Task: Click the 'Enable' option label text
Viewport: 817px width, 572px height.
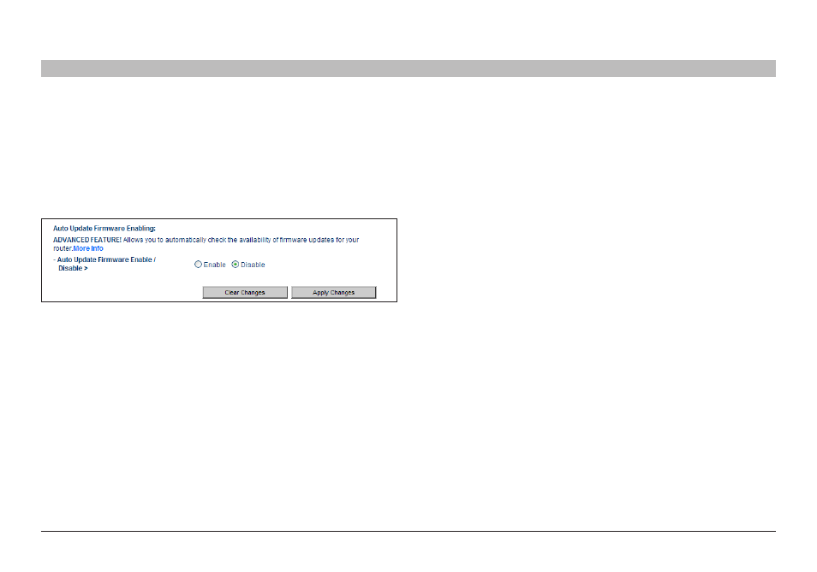Action: (x=215, y=265)
